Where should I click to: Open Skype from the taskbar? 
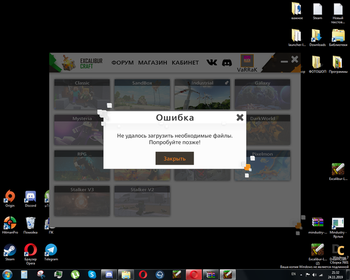[92, 275]
